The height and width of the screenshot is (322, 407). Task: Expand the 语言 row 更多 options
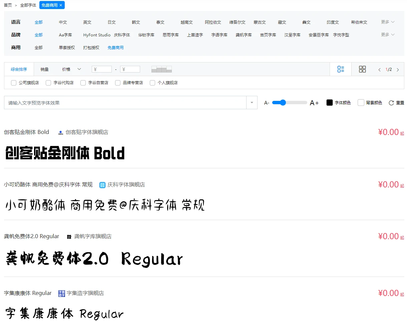(x=387, y=22)
